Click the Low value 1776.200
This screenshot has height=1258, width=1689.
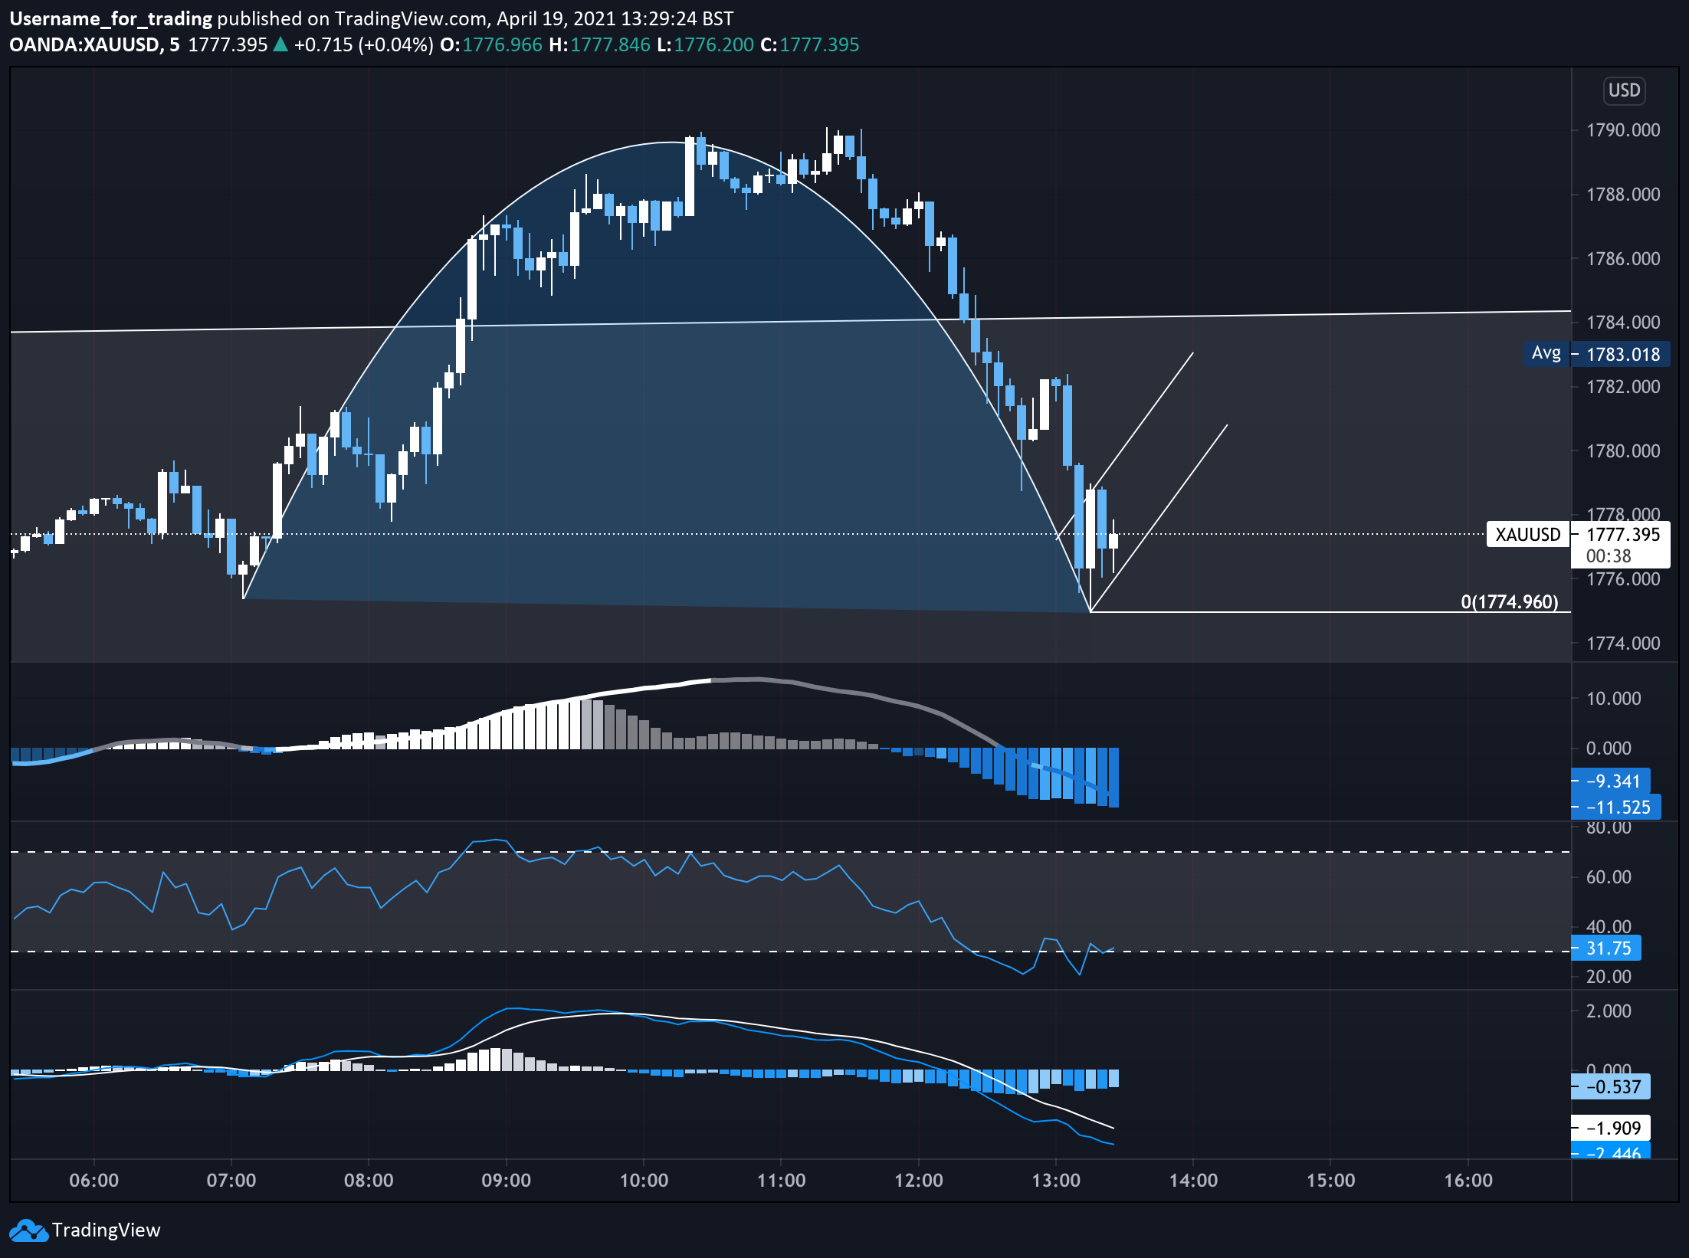tap(714, 44)
